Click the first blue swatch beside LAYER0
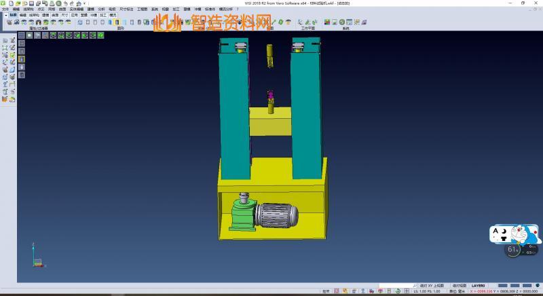This screenshot has width=543, height=296. pyautogui.click(x=502, y=286)
